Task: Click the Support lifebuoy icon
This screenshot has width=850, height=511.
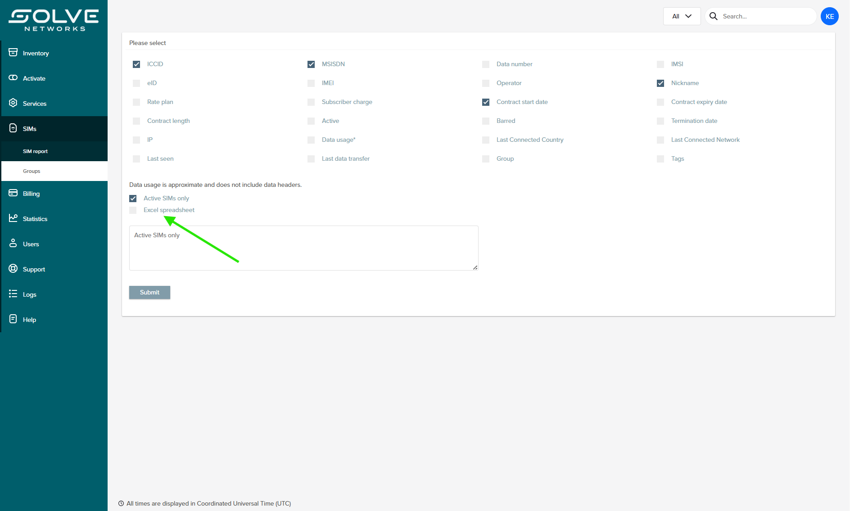Action: 13,269
